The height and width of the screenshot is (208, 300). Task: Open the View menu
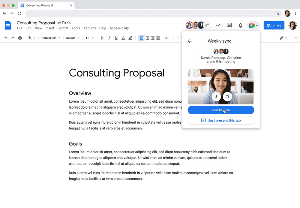[38, 28]
